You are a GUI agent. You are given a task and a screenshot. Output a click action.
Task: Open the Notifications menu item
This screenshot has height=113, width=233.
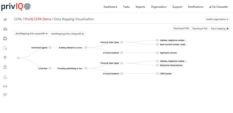tap(196, 7)
